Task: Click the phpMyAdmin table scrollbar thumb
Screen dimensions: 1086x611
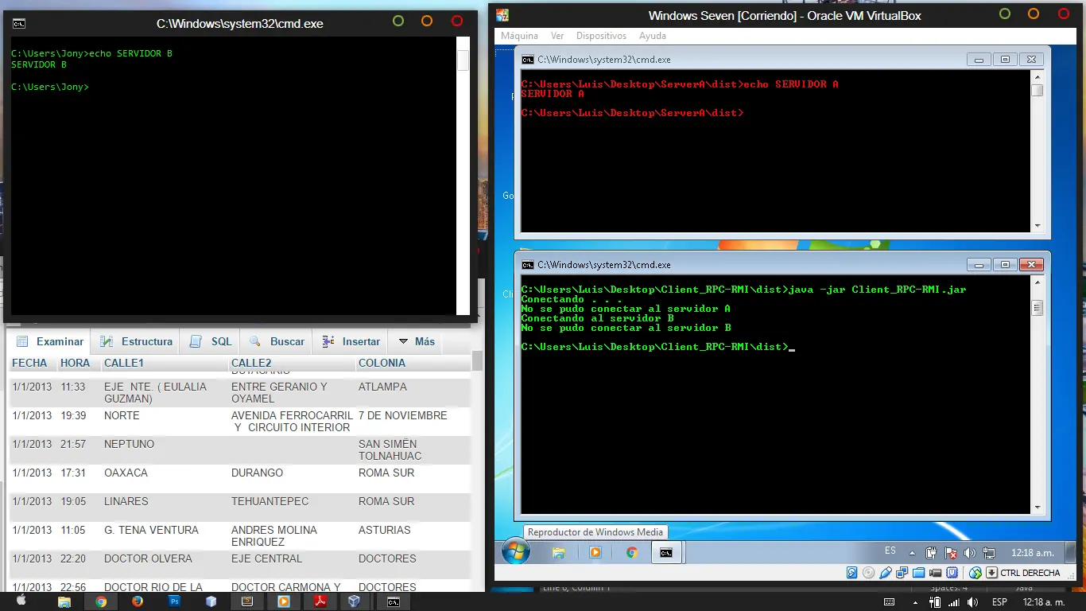Action: [477, 360]
